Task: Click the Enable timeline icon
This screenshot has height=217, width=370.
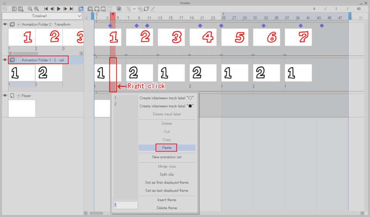Action: point(14,9)
